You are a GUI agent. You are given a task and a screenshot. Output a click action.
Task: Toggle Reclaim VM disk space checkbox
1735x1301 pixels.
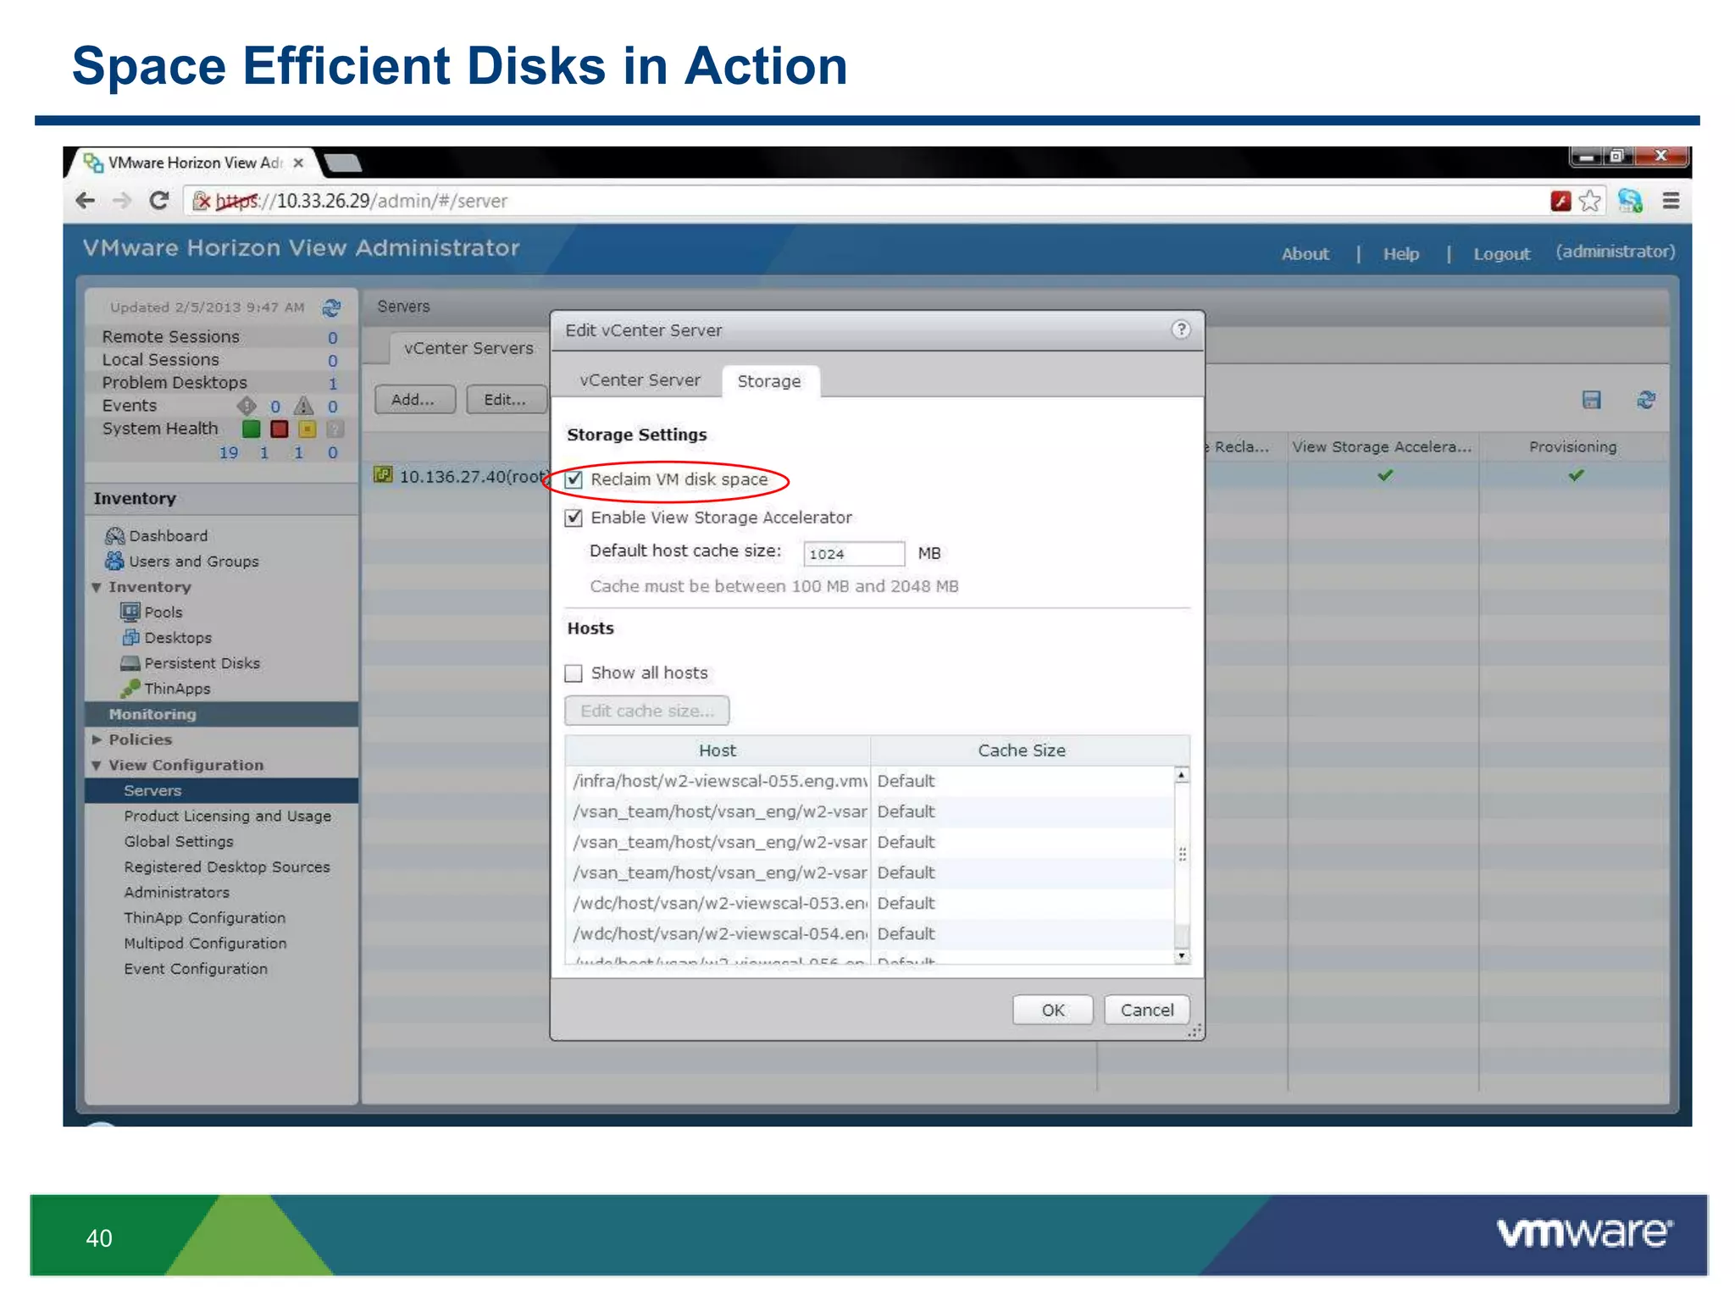[574, 479]
